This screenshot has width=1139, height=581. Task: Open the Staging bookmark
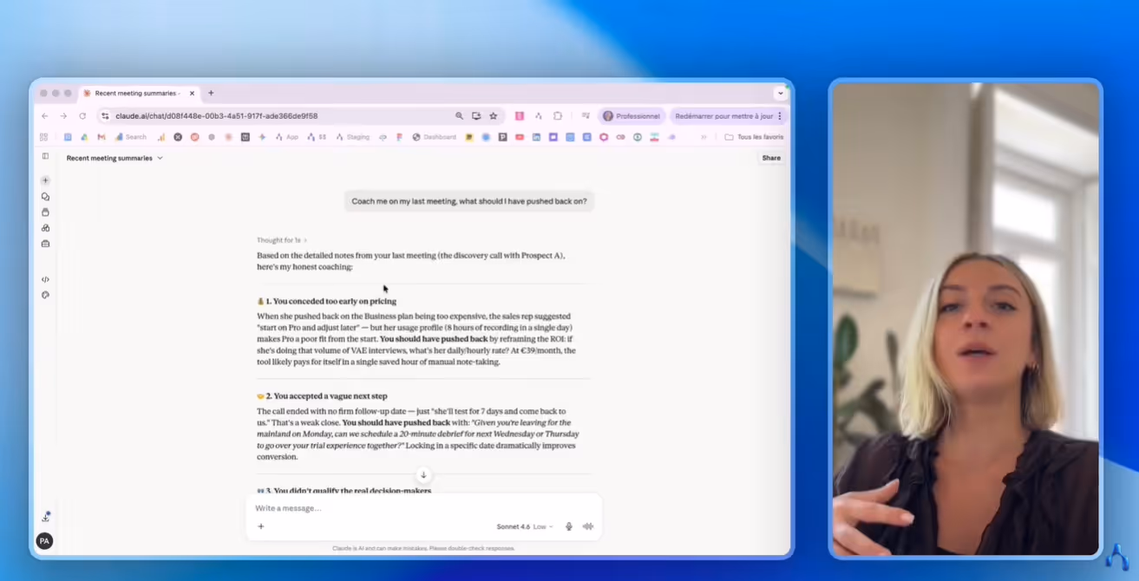pyautogui.click(x=351, y=137)
